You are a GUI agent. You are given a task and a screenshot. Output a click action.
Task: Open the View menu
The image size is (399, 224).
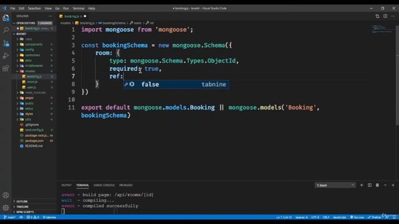(x=48, y=8)
